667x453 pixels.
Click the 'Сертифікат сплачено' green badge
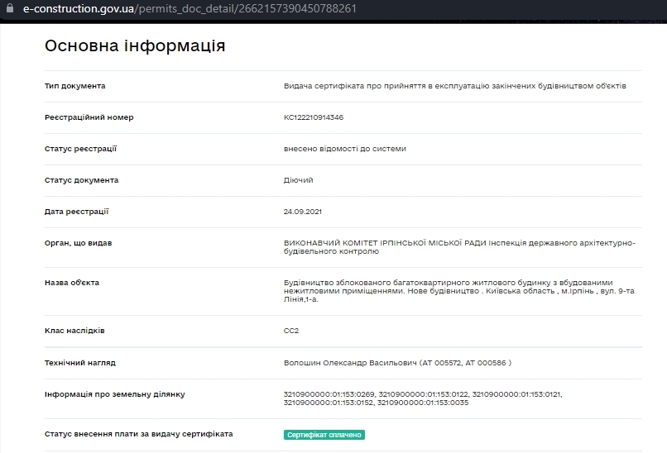(x=324, y=435)
